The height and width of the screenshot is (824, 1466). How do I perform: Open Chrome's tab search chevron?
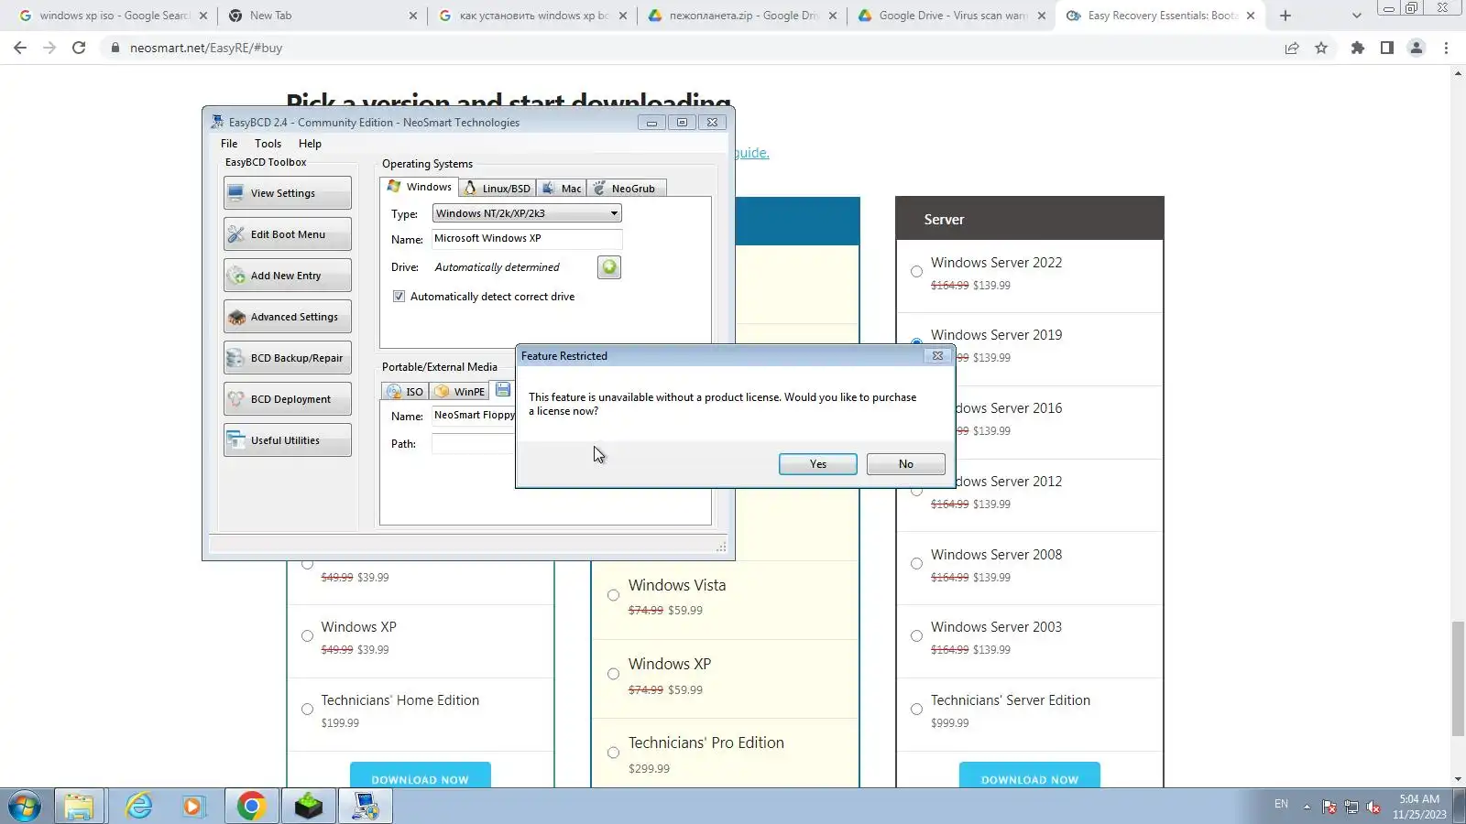[x=1356, y=16]
